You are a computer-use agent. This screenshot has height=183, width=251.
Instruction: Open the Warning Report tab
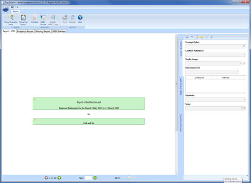[43, 31]
